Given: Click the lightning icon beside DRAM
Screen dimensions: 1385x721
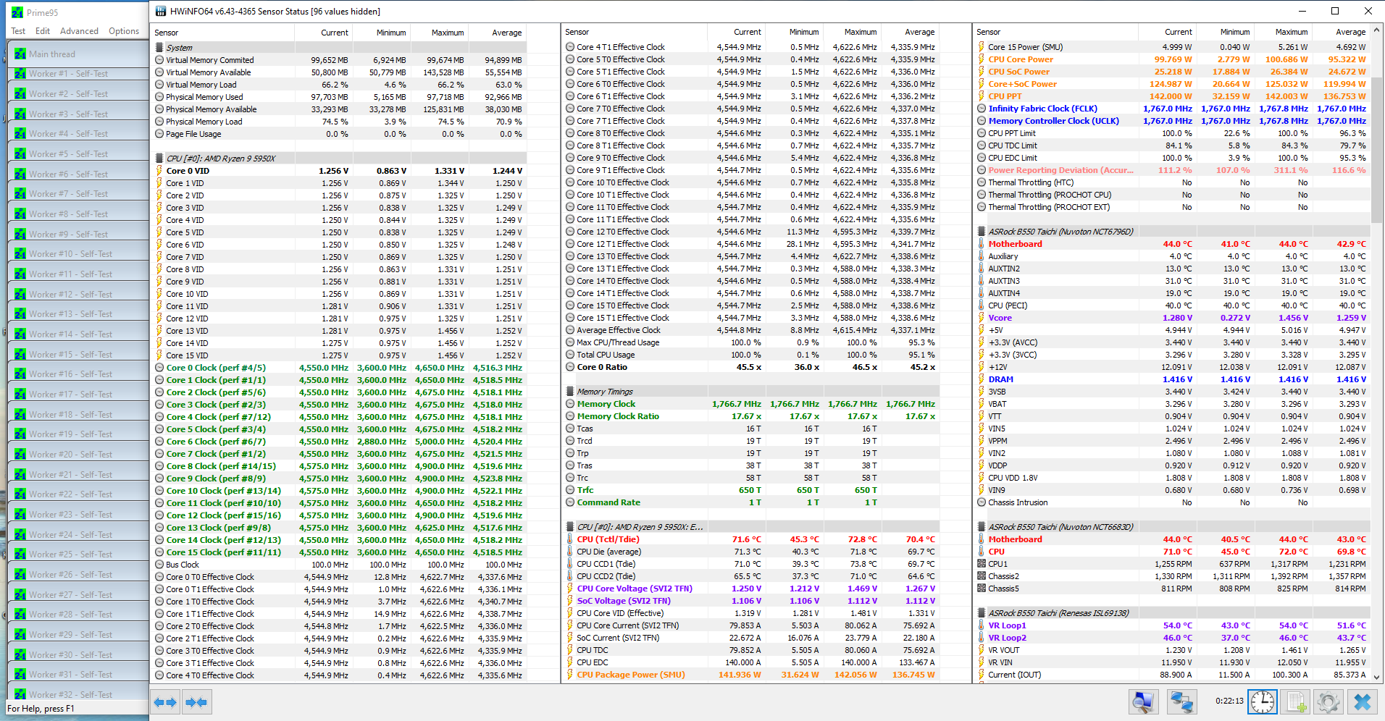Looking at the screenshot, I should [x=982, y=379].
